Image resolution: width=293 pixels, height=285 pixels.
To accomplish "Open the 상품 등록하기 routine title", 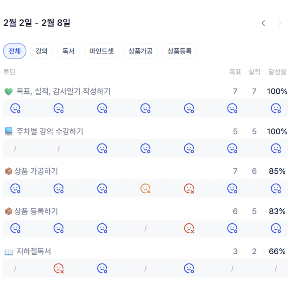I will pyautogui.click(x=36, y=212).
